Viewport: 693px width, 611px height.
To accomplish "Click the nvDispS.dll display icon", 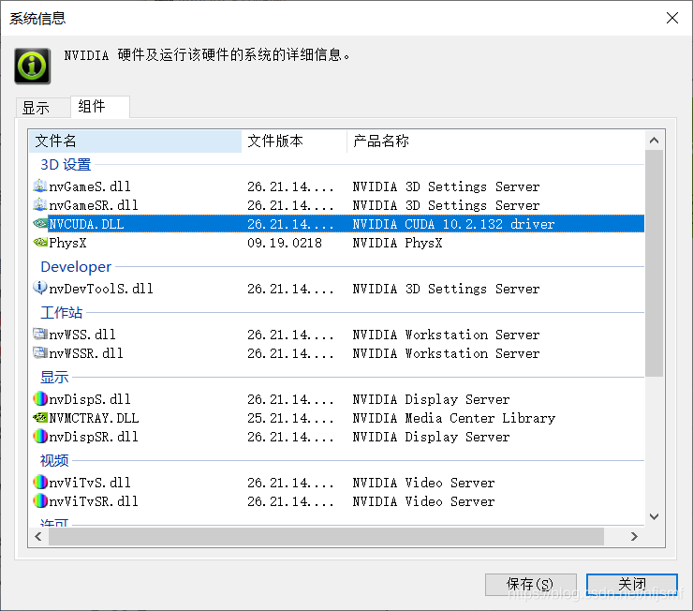I will pyautogui.click(x=40, y=399).
